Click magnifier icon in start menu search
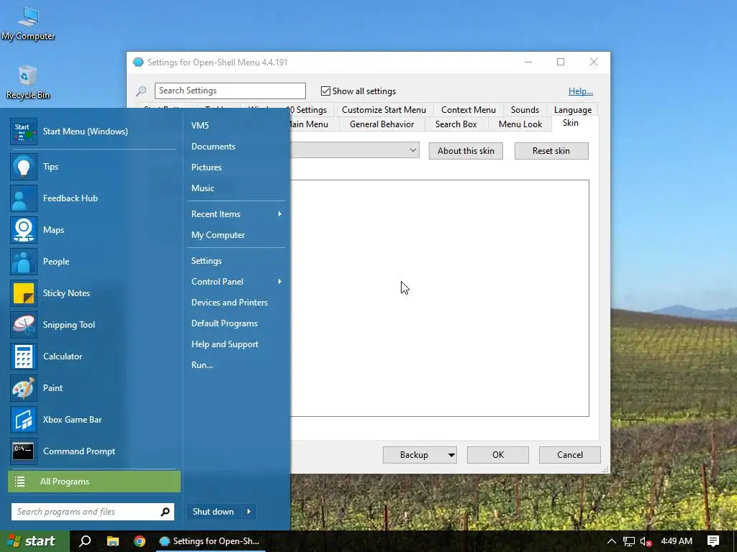 coord(165,512)
